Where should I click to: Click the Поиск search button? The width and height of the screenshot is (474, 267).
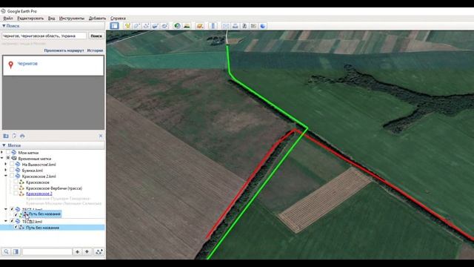(x=96, y=36)
